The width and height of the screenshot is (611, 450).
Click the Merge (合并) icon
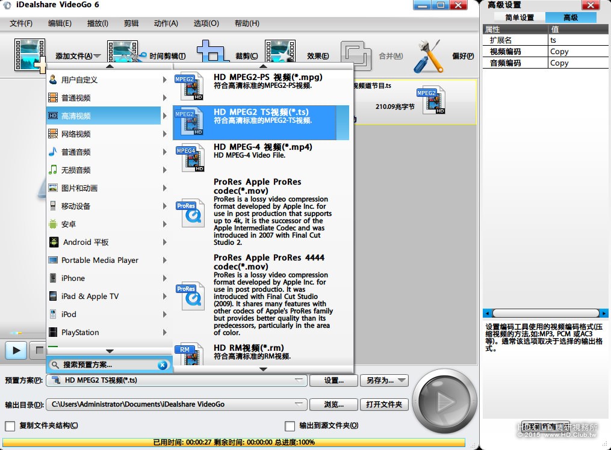pyautogui.click(x=356, y=56)
